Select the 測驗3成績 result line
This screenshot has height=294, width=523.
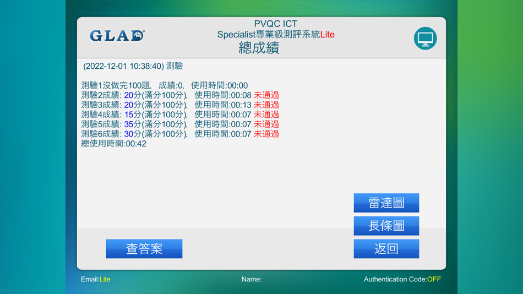coord(180,105)
